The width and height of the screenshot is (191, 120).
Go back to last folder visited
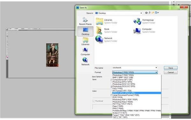coord(146,13)
